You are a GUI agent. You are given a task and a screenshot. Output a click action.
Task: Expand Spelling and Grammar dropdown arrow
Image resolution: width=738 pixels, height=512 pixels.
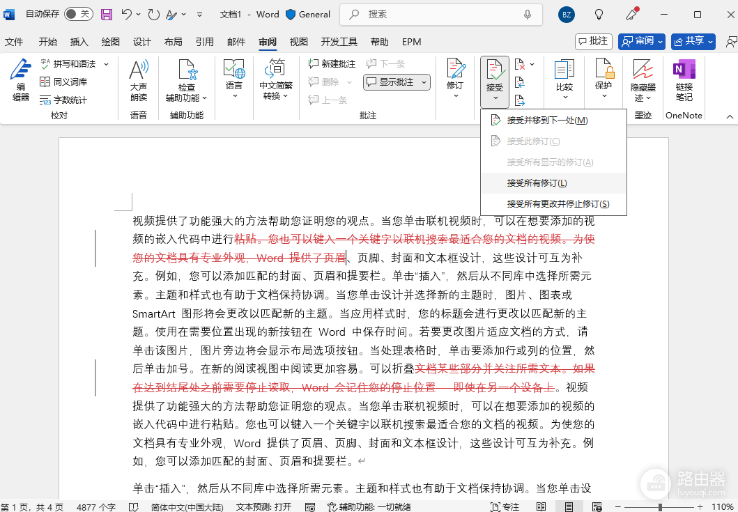coord(107,64)
